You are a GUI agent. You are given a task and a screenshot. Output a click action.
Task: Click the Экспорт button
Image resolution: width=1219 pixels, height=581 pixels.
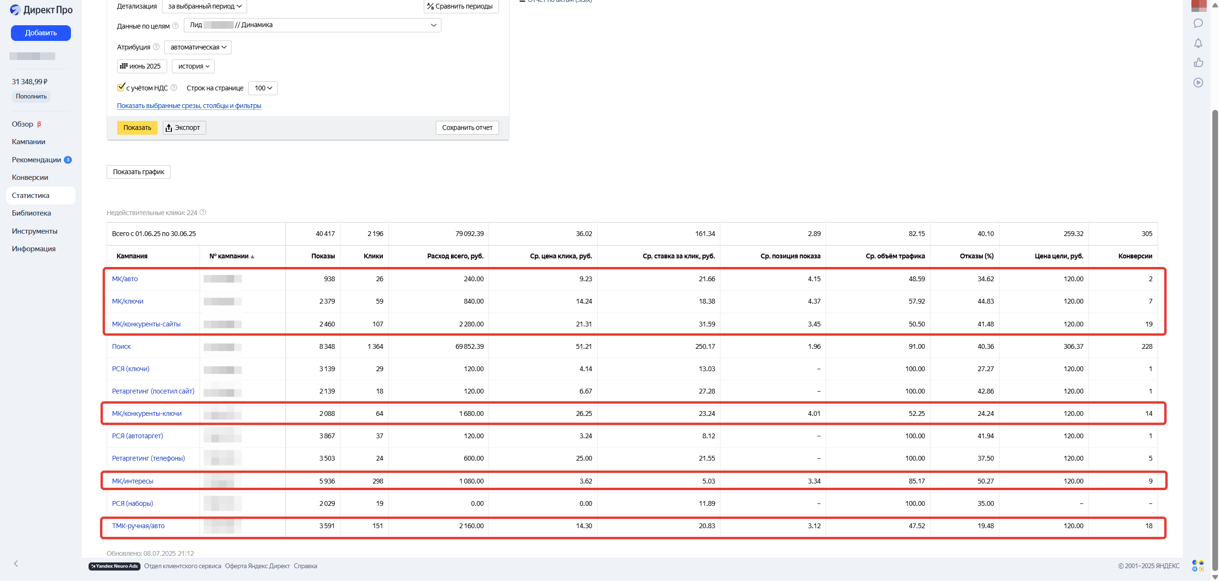[184, 128]
